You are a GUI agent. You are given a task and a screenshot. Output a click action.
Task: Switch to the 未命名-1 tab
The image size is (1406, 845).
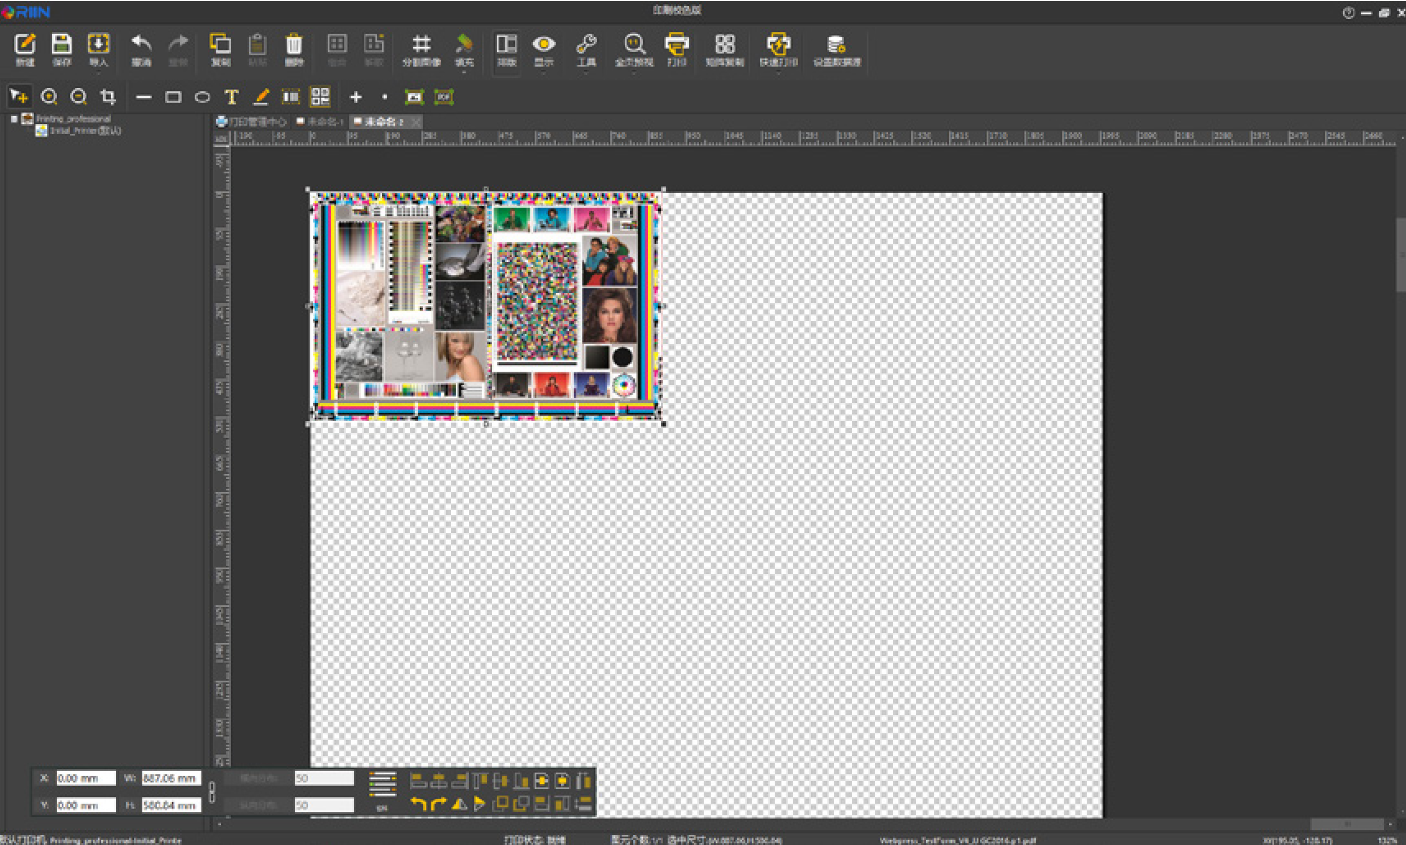pyautogui.click(x=320, y=122)
